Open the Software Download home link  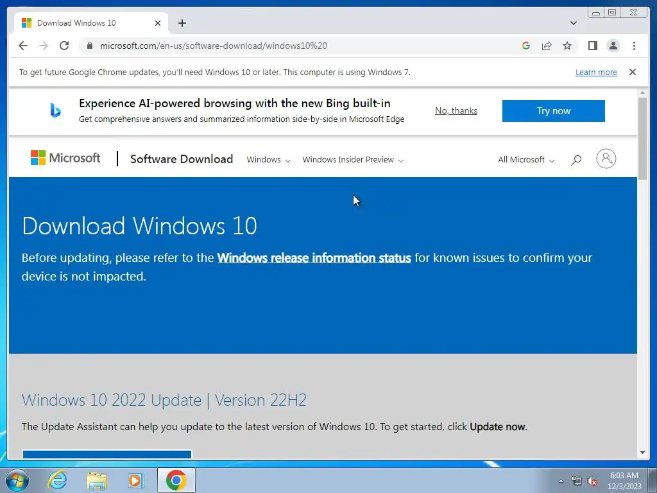tap(182, 159)
